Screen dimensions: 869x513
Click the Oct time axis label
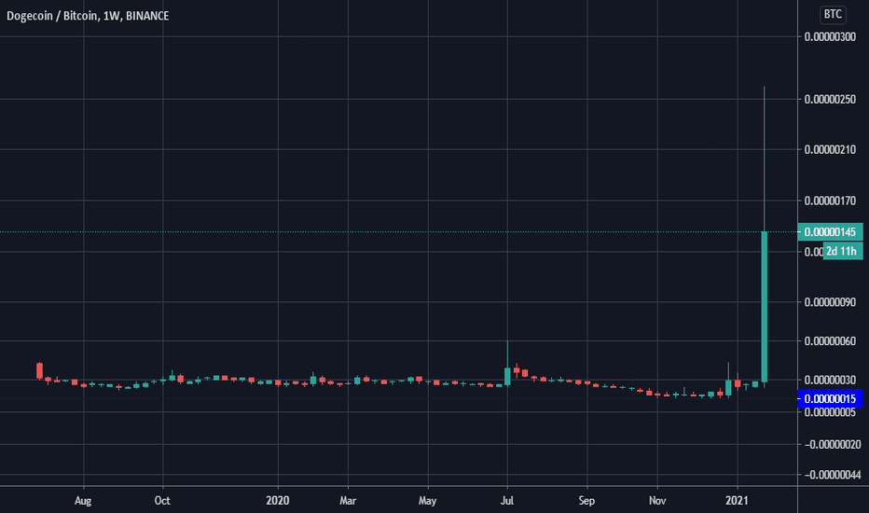point(162,501)
